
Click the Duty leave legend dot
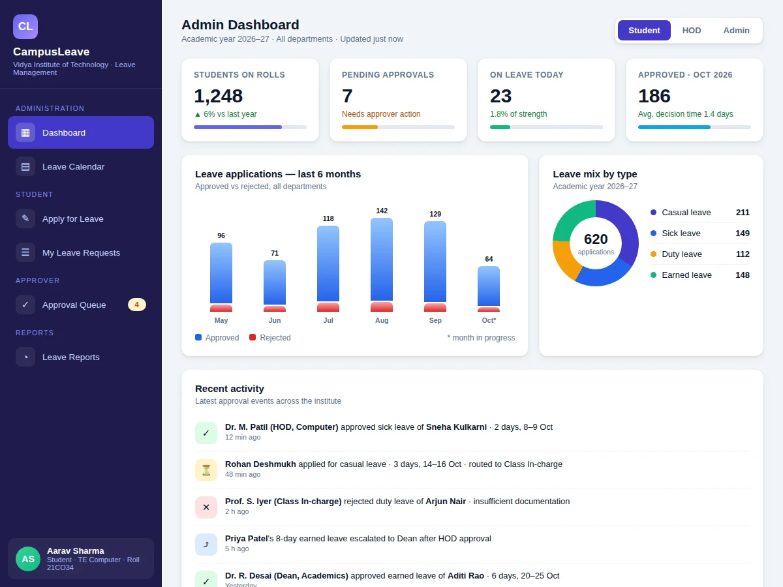click(654, 254)
